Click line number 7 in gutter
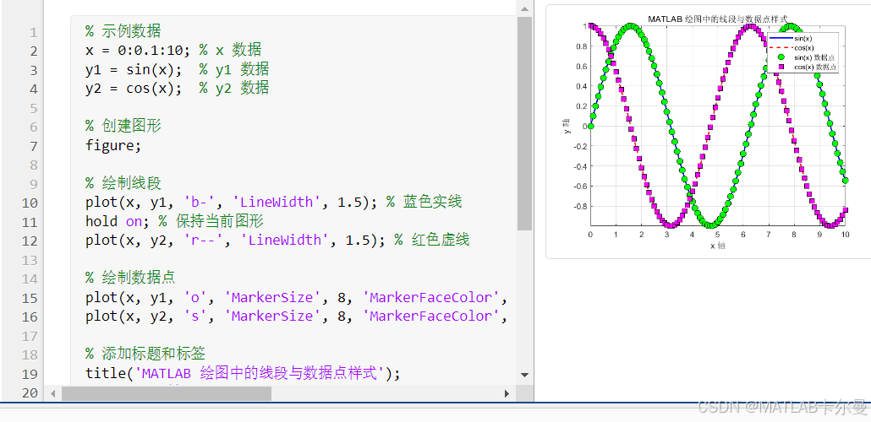The image size is (871, 422). pyautogui.click(x=33, y=146)
